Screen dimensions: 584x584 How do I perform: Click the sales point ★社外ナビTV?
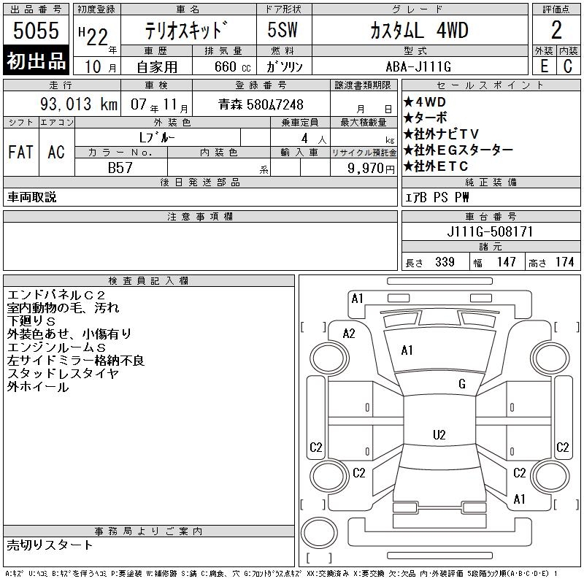441,134
